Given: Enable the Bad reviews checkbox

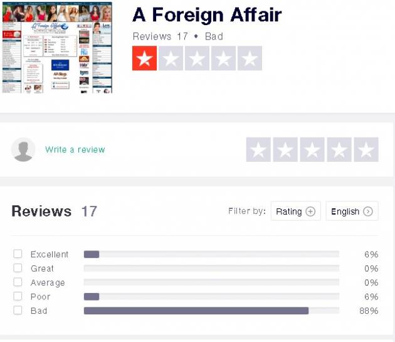Looking at the screenshot, I should coord(18,311).
